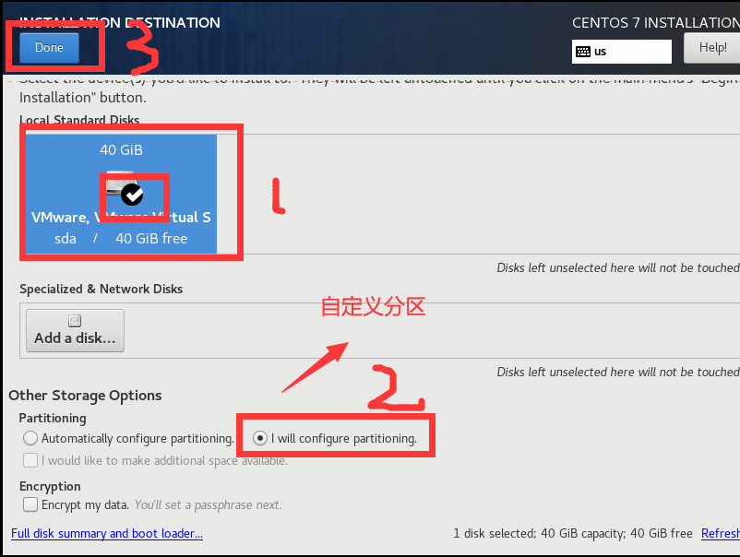Select I will configure partitioning radio button

[260, 438]
